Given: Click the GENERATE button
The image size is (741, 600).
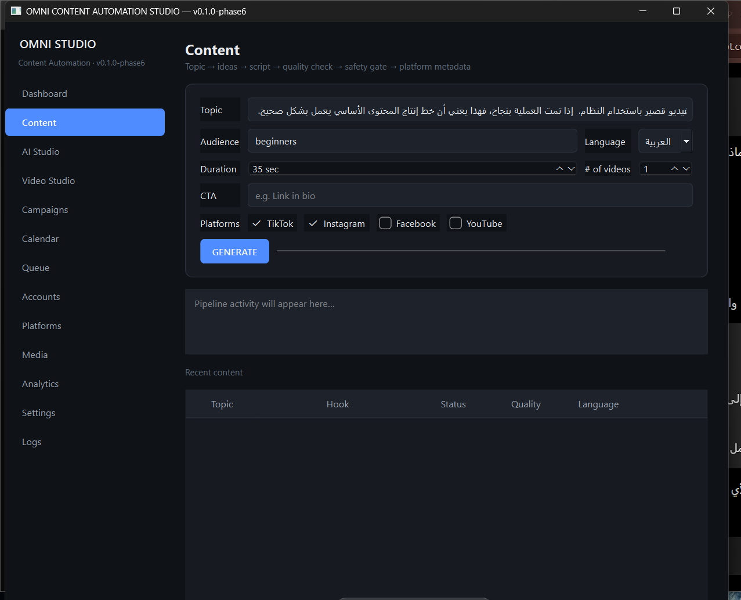Looking at the screenshot, I should pos(234,251).
